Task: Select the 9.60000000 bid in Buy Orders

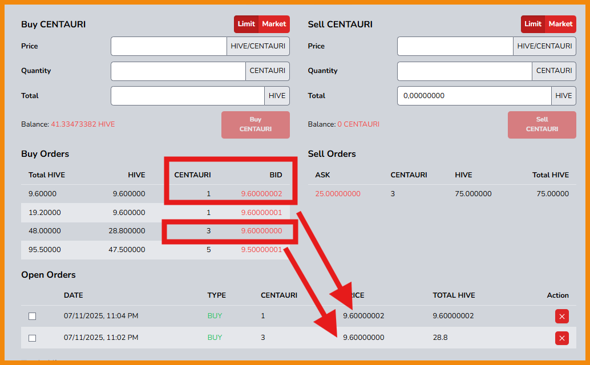Action: [x=261, y=231]
